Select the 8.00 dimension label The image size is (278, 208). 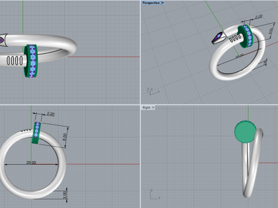coord(65,137)
